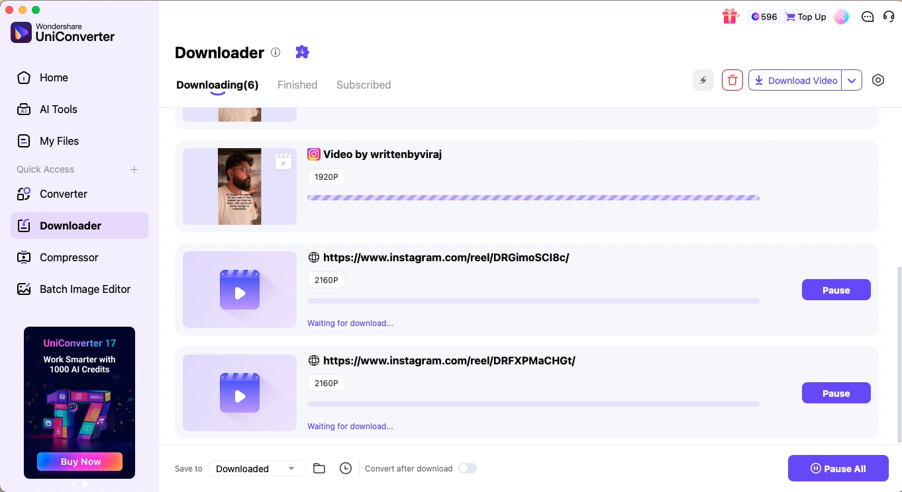Open the gift promotion icon in title bar
The image size is (902, 492).
(730, 16)
